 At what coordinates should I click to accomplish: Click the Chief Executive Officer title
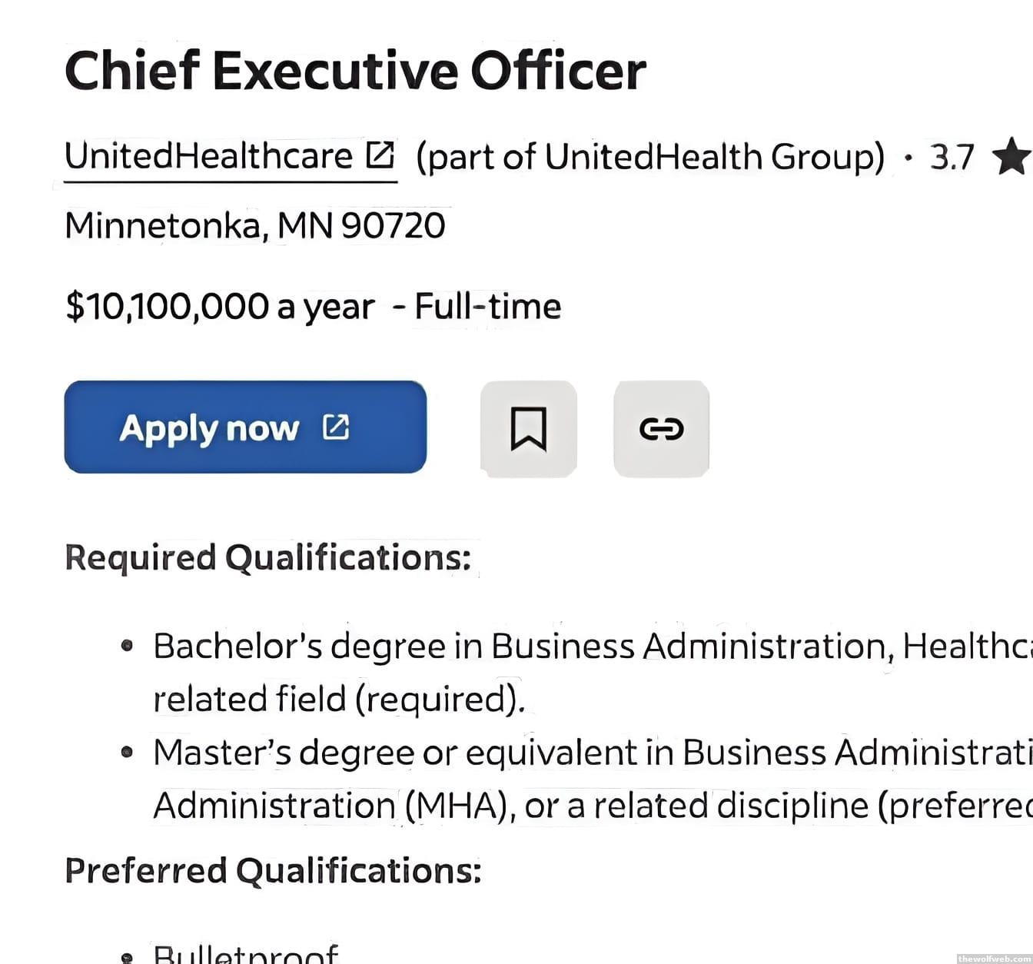(355, 71)
